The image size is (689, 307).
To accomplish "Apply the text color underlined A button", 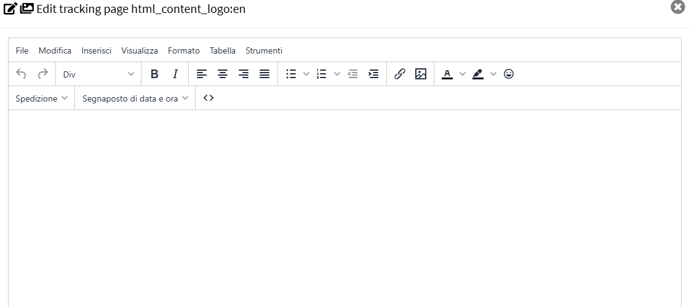I will pyautogui.click(x=447, y=74).
